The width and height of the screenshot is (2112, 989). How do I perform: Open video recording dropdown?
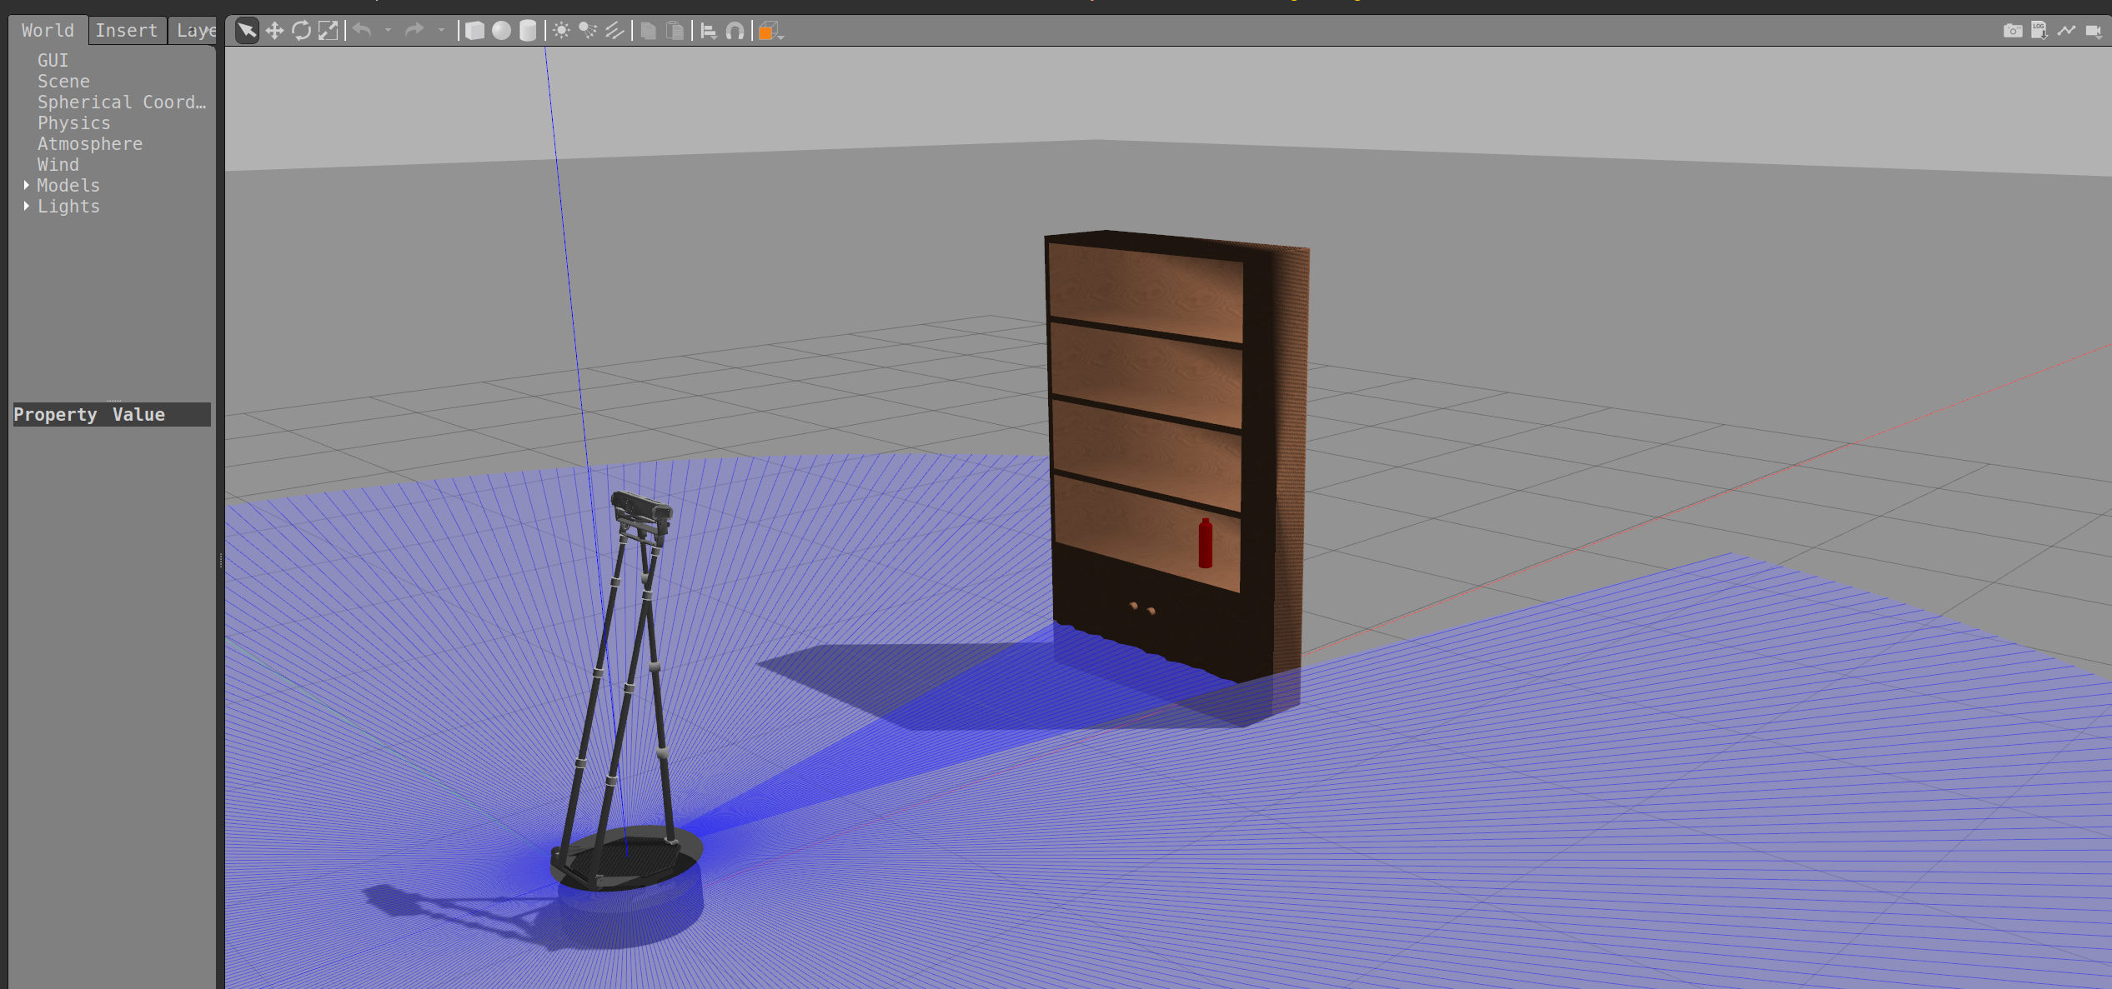2093,31
